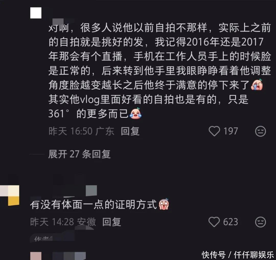Like the comment with 197 likes
This screenshot has height=260, width=276.
(x=214, y=131)
